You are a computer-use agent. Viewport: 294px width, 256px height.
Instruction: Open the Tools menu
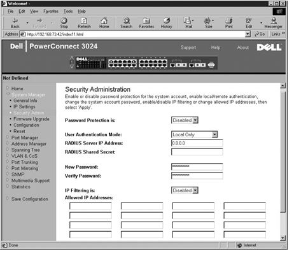click(68, 11)
